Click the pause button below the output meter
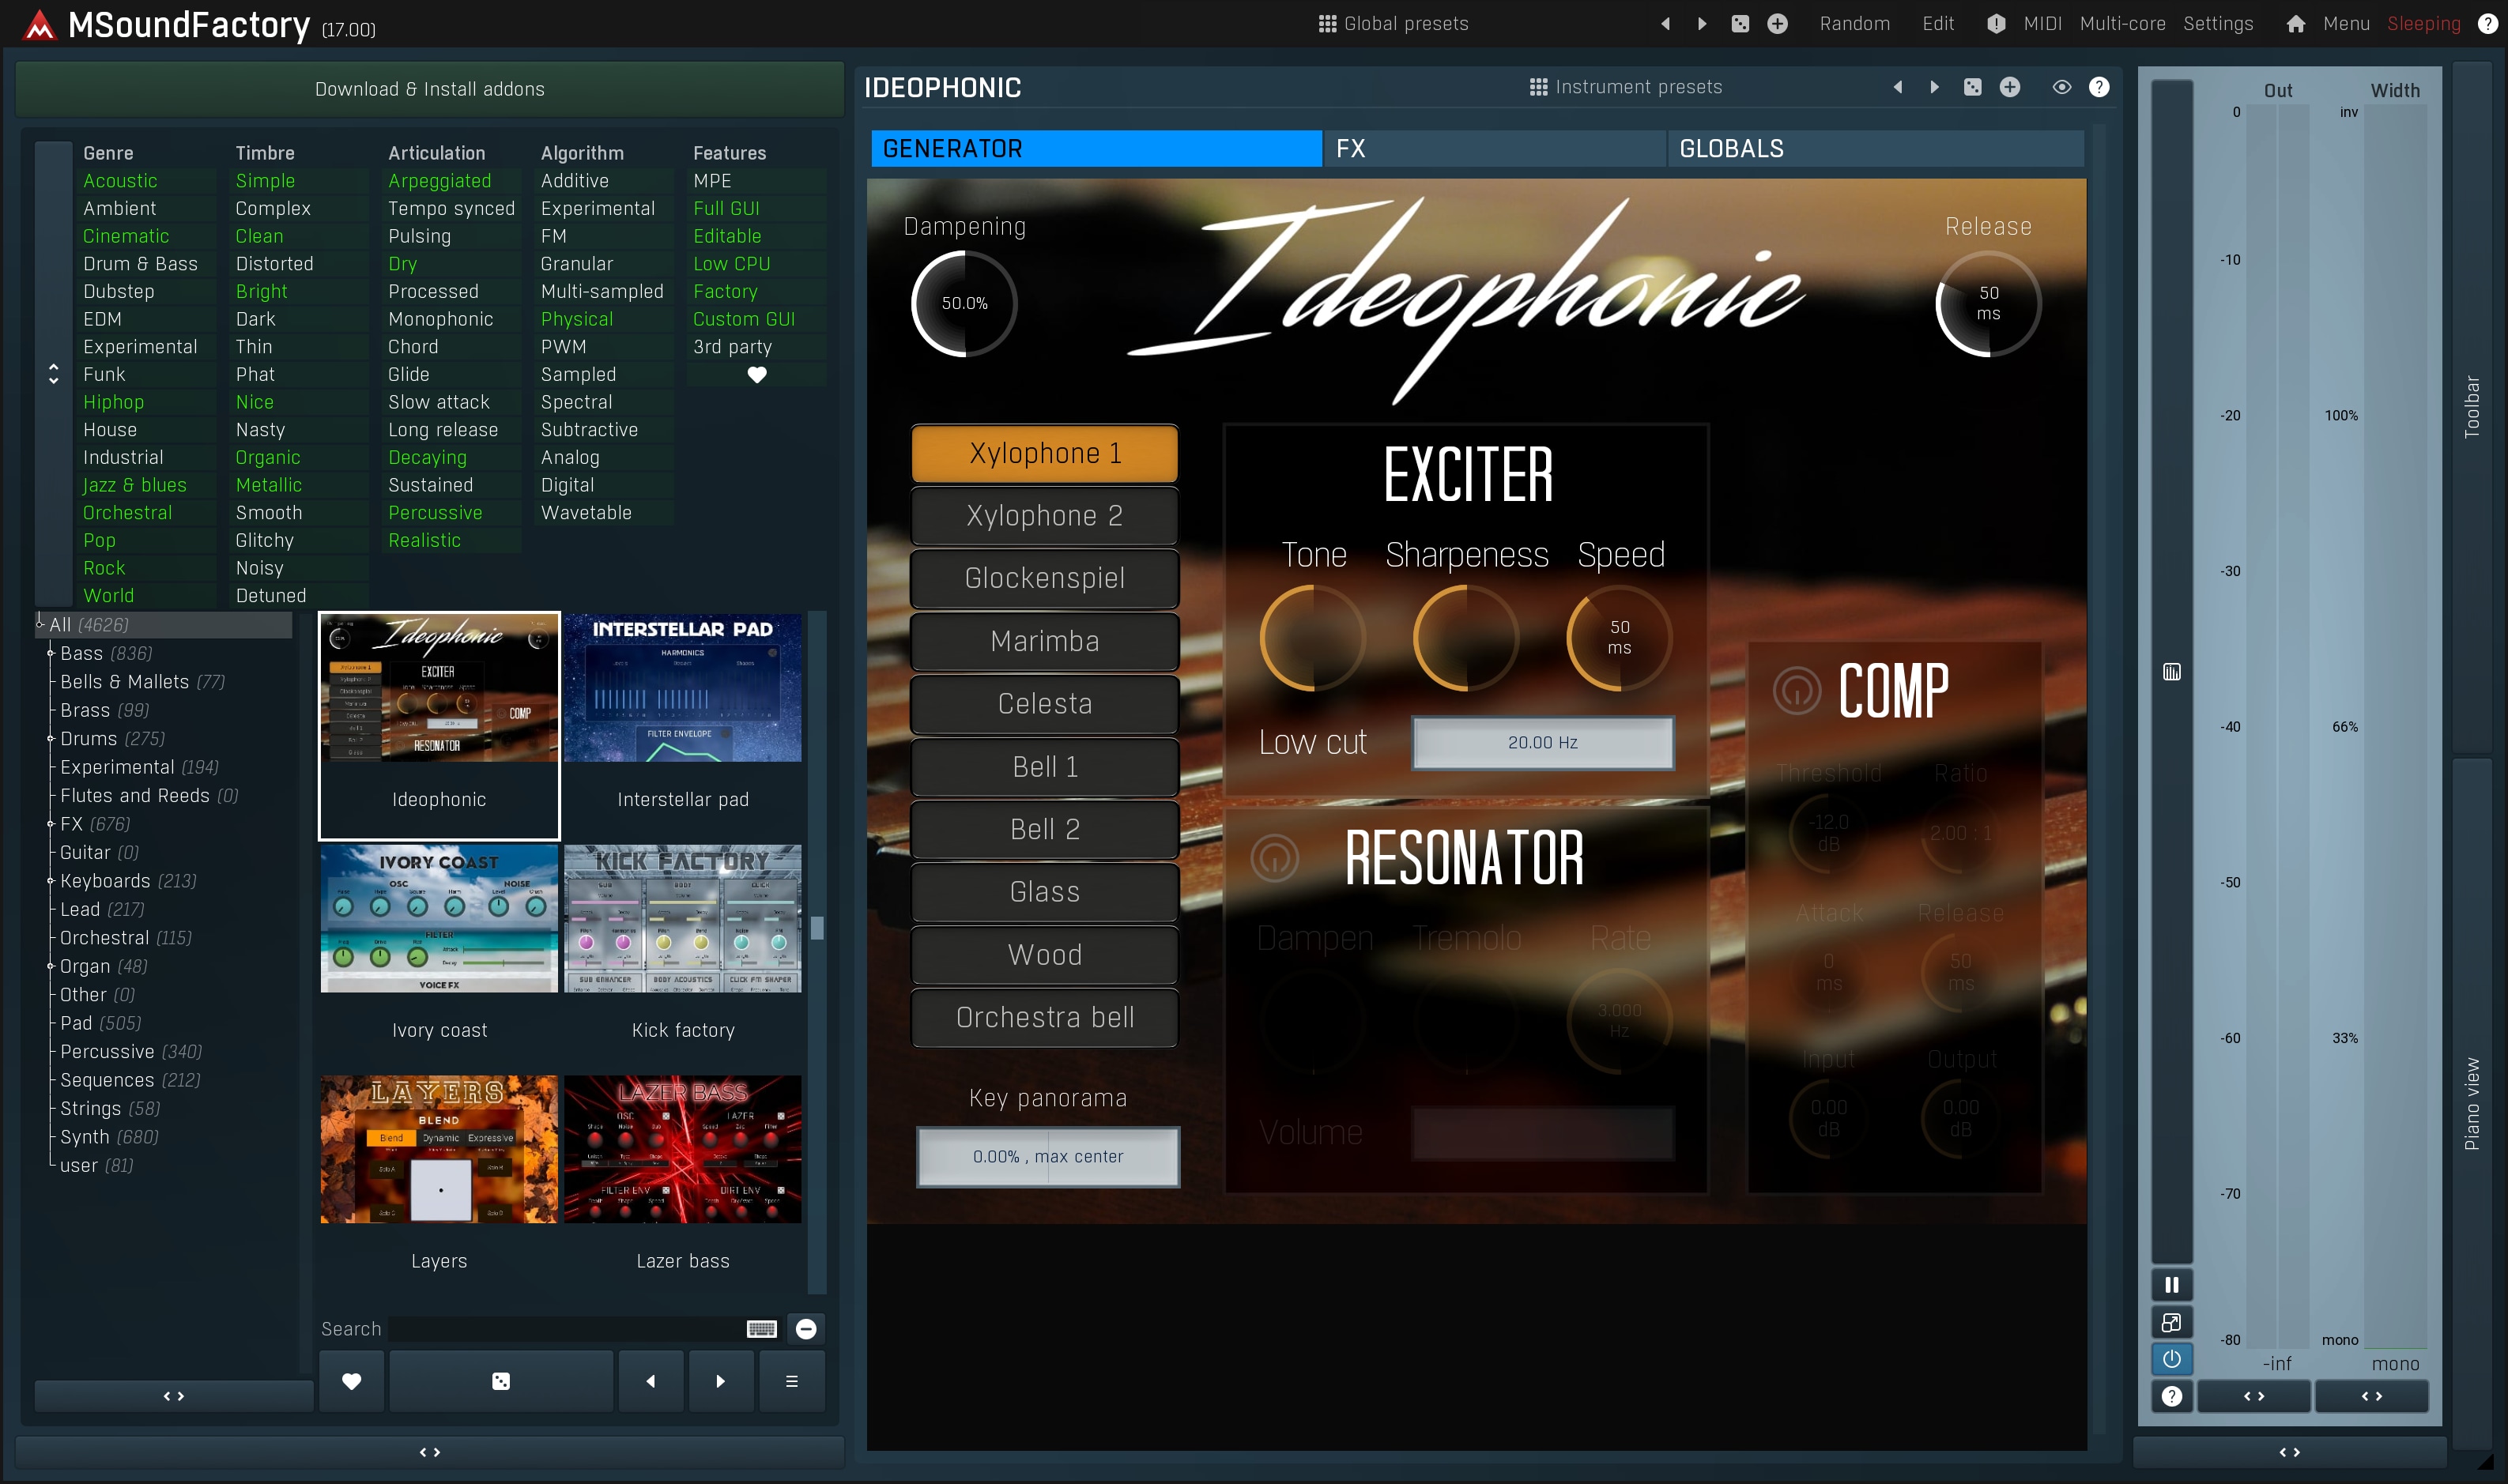The width and height of the screenshot is (2508, 1484). coord(2171,1285)
